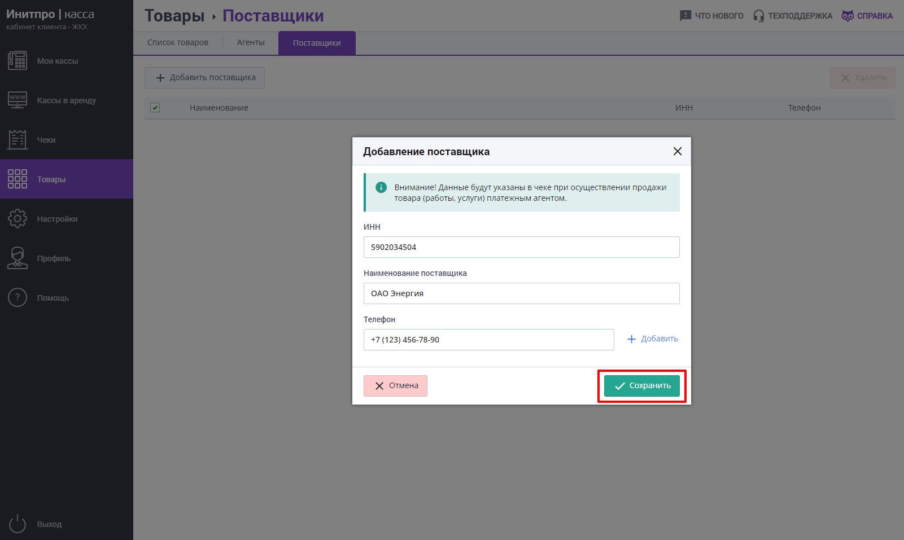This screenshot has height=540, width=904.
Task: Focus the ИНН input field
Action: click(522, 247)
